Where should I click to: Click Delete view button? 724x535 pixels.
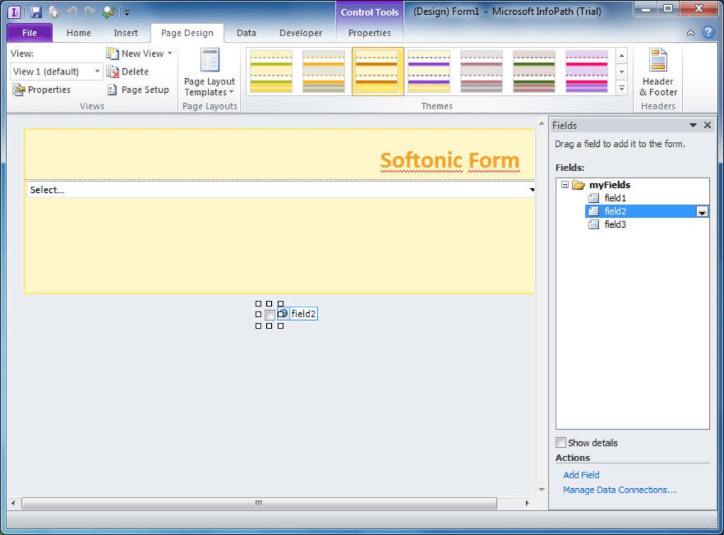[x=128, y=72]
